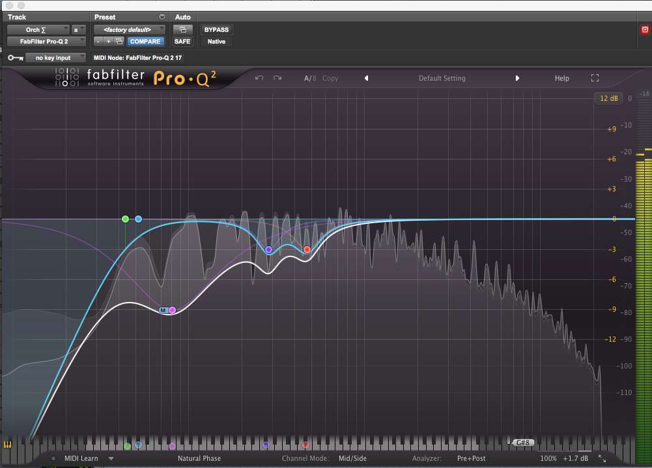The width and height of the screenshot is (652, 468).
Task: Open the Default Setting preset menu
Action: pos(442,78)
